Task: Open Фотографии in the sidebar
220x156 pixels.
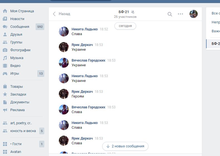Action: coord(20,50)
